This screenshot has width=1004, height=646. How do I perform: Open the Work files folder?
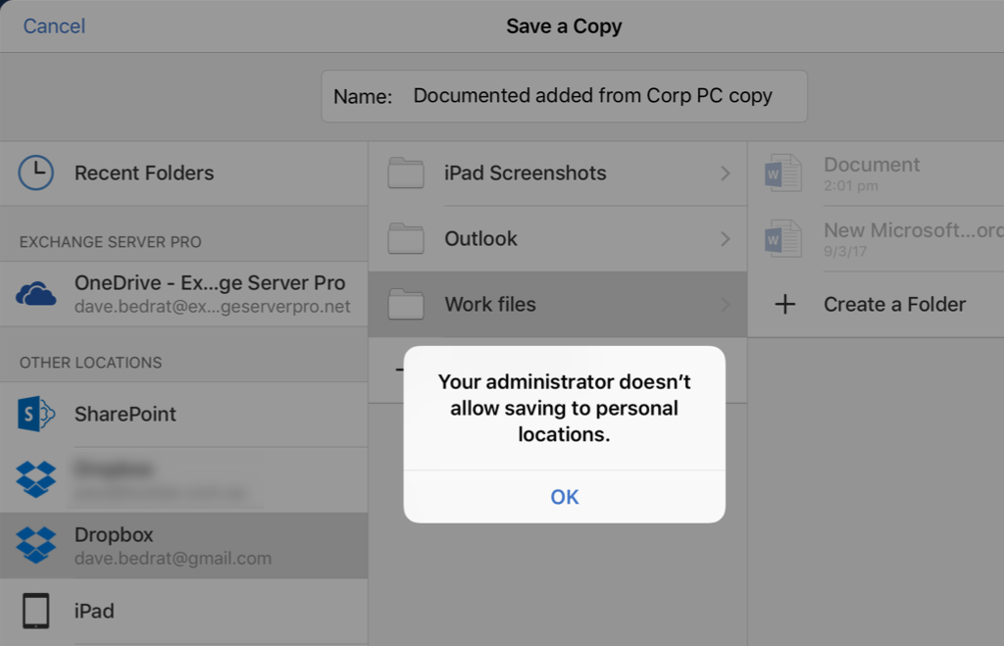click(x=490, y=305)
